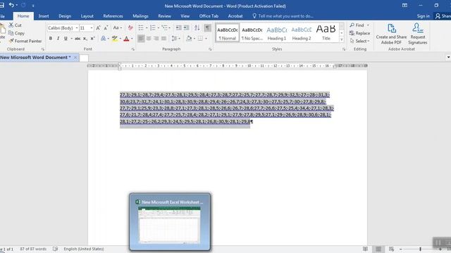This screenshot has width=451, height=253.
Task: Justify the paragraph text
Action: coord(164,39)
